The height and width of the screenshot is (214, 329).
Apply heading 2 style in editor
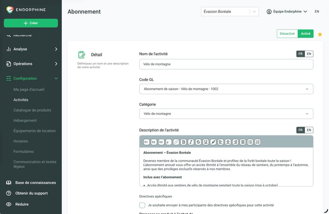[x=154, y=142]
